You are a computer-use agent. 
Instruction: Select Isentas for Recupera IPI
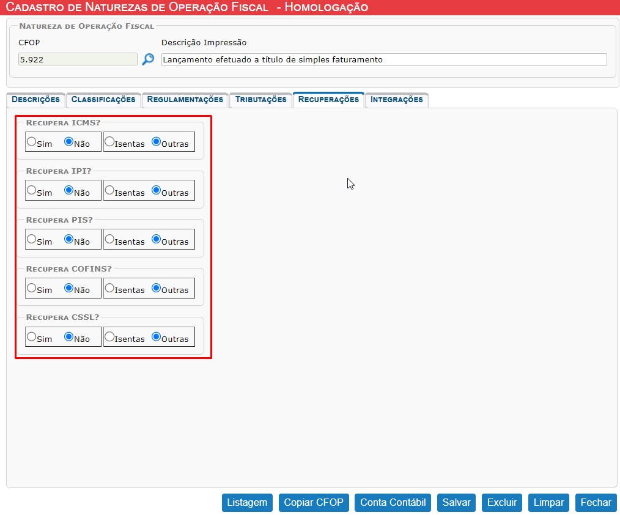(x=109, y=190)
